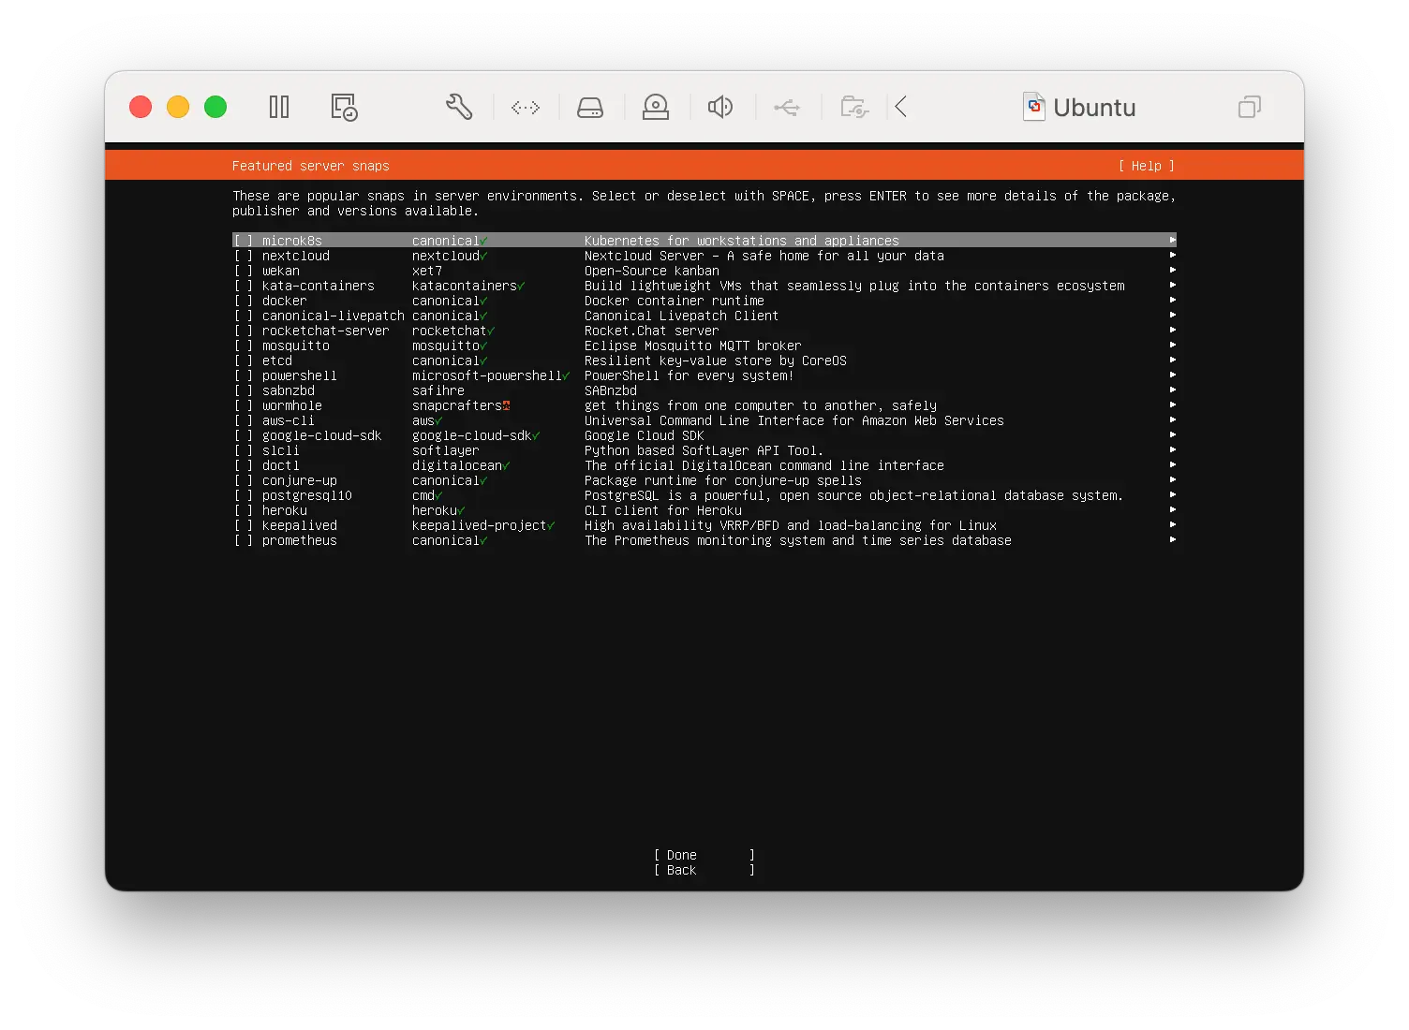The width and height of the screenshot is (1409, 1030).
Task: Click 'CLI client for Heroku' description
Action: point(663,510)
